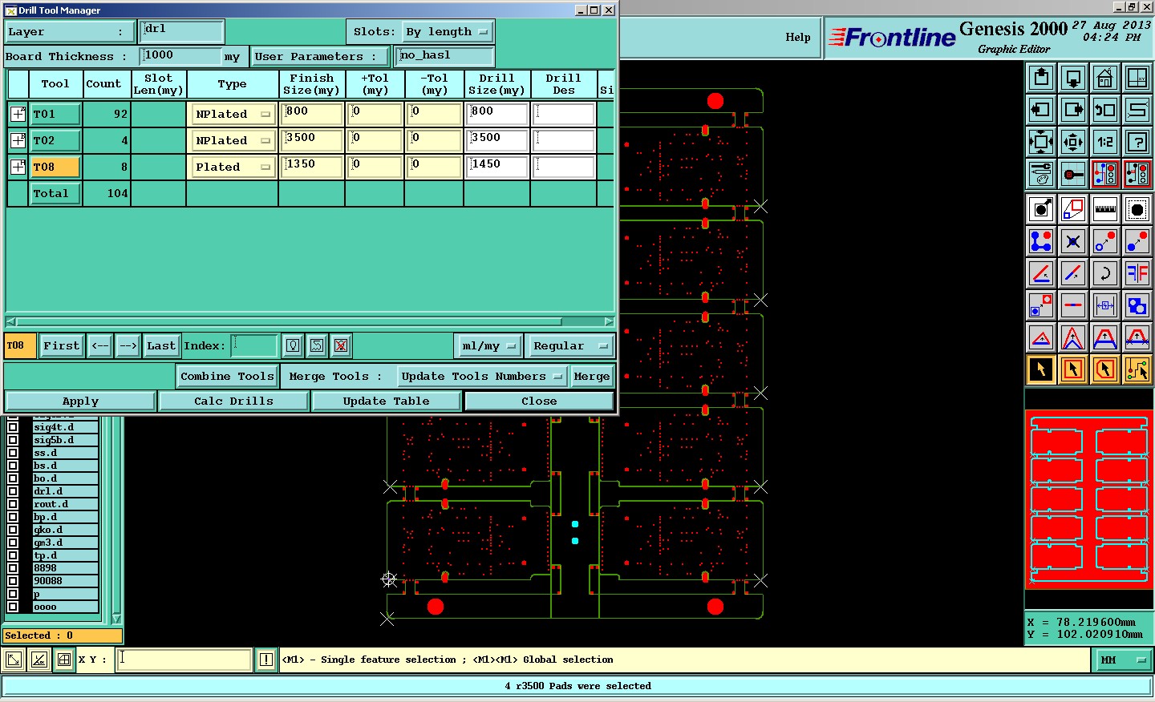Click the pan-up arrow box icon
The height and width of the screenshot is (702, 1155).
coord(1041,78)
